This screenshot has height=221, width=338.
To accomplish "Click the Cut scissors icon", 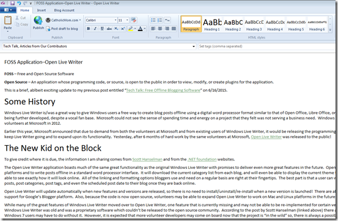I will point(17,18).
